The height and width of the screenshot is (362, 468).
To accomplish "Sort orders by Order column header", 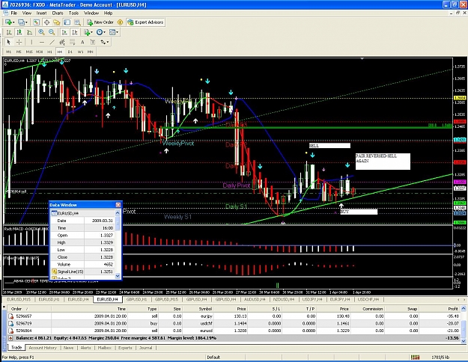I will tap(28, 309).
